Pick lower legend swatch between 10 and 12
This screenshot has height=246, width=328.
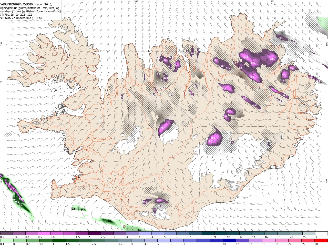[229, 241]
